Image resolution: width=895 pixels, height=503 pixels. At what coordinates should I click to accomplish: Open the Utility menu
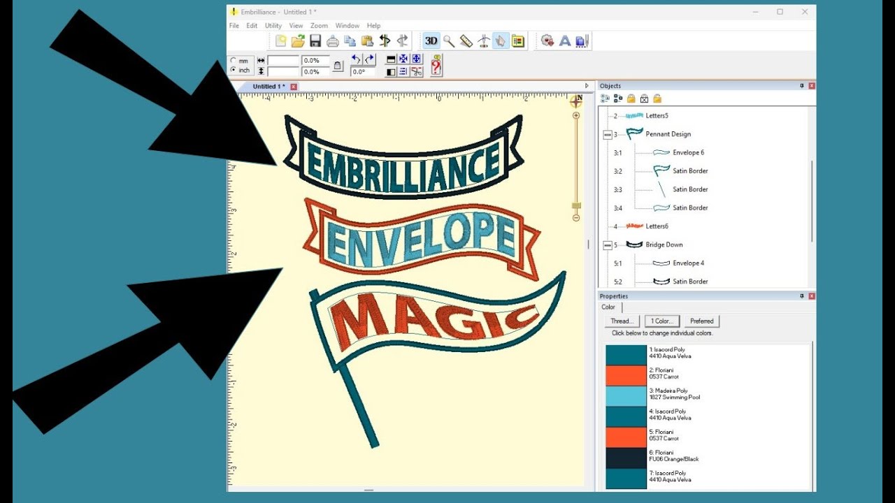tap(273, 26)
